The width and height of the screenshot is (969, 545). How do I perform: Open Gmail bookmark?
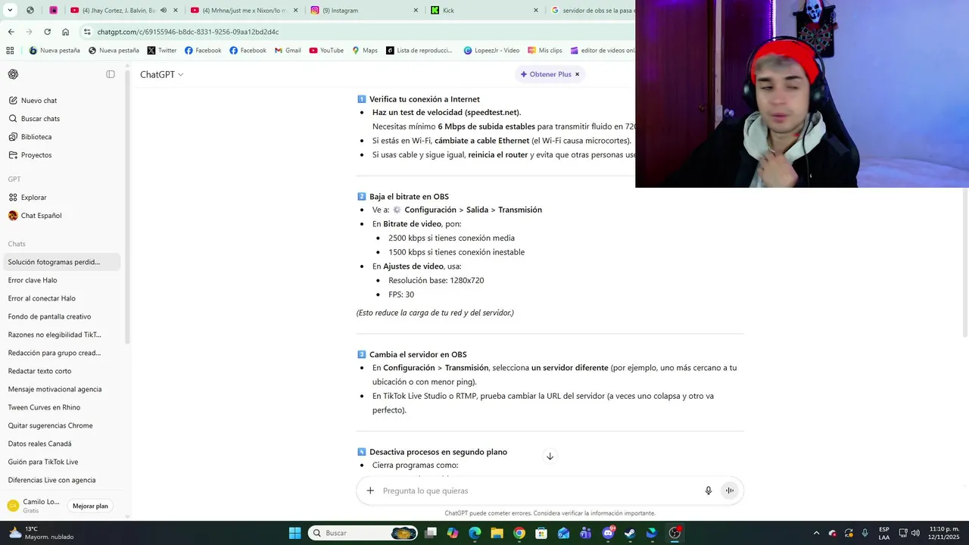click(x=288, y=51)
